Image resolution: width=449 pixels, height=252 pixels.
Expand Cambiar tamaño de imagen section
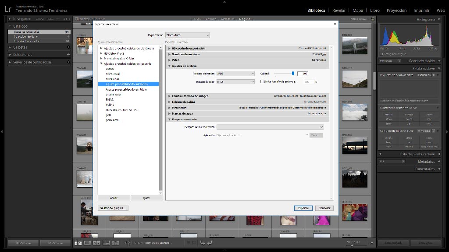click(x=170, y=96)
